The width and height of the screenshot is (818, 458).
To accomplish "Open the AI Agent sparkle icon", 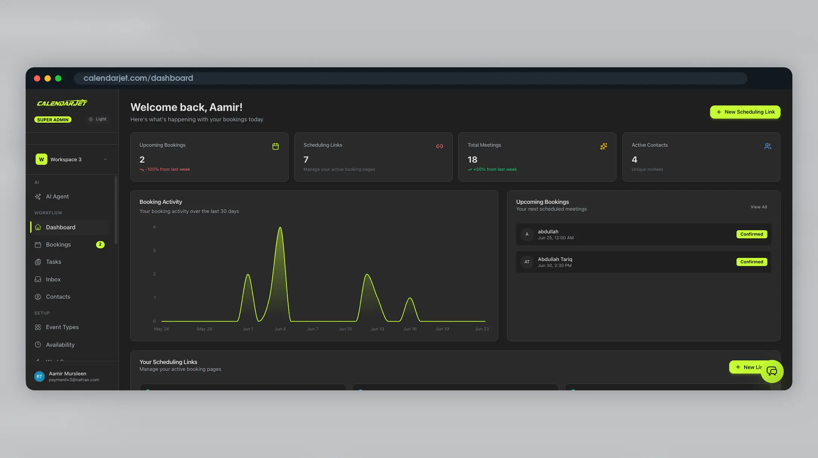I will coord(38,196).
